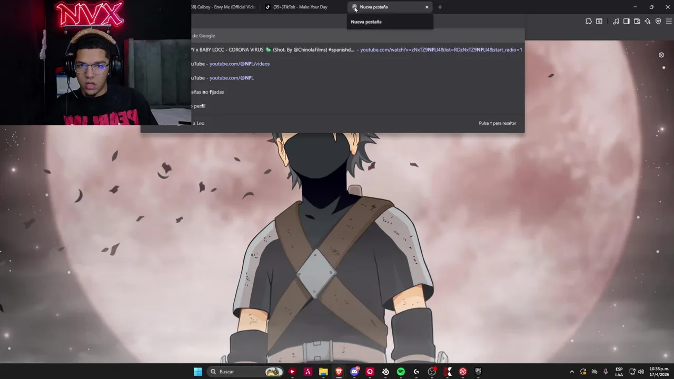Open the clock showing 10:35 p. m.
The image size is (674, 379).
pos(659,372)
